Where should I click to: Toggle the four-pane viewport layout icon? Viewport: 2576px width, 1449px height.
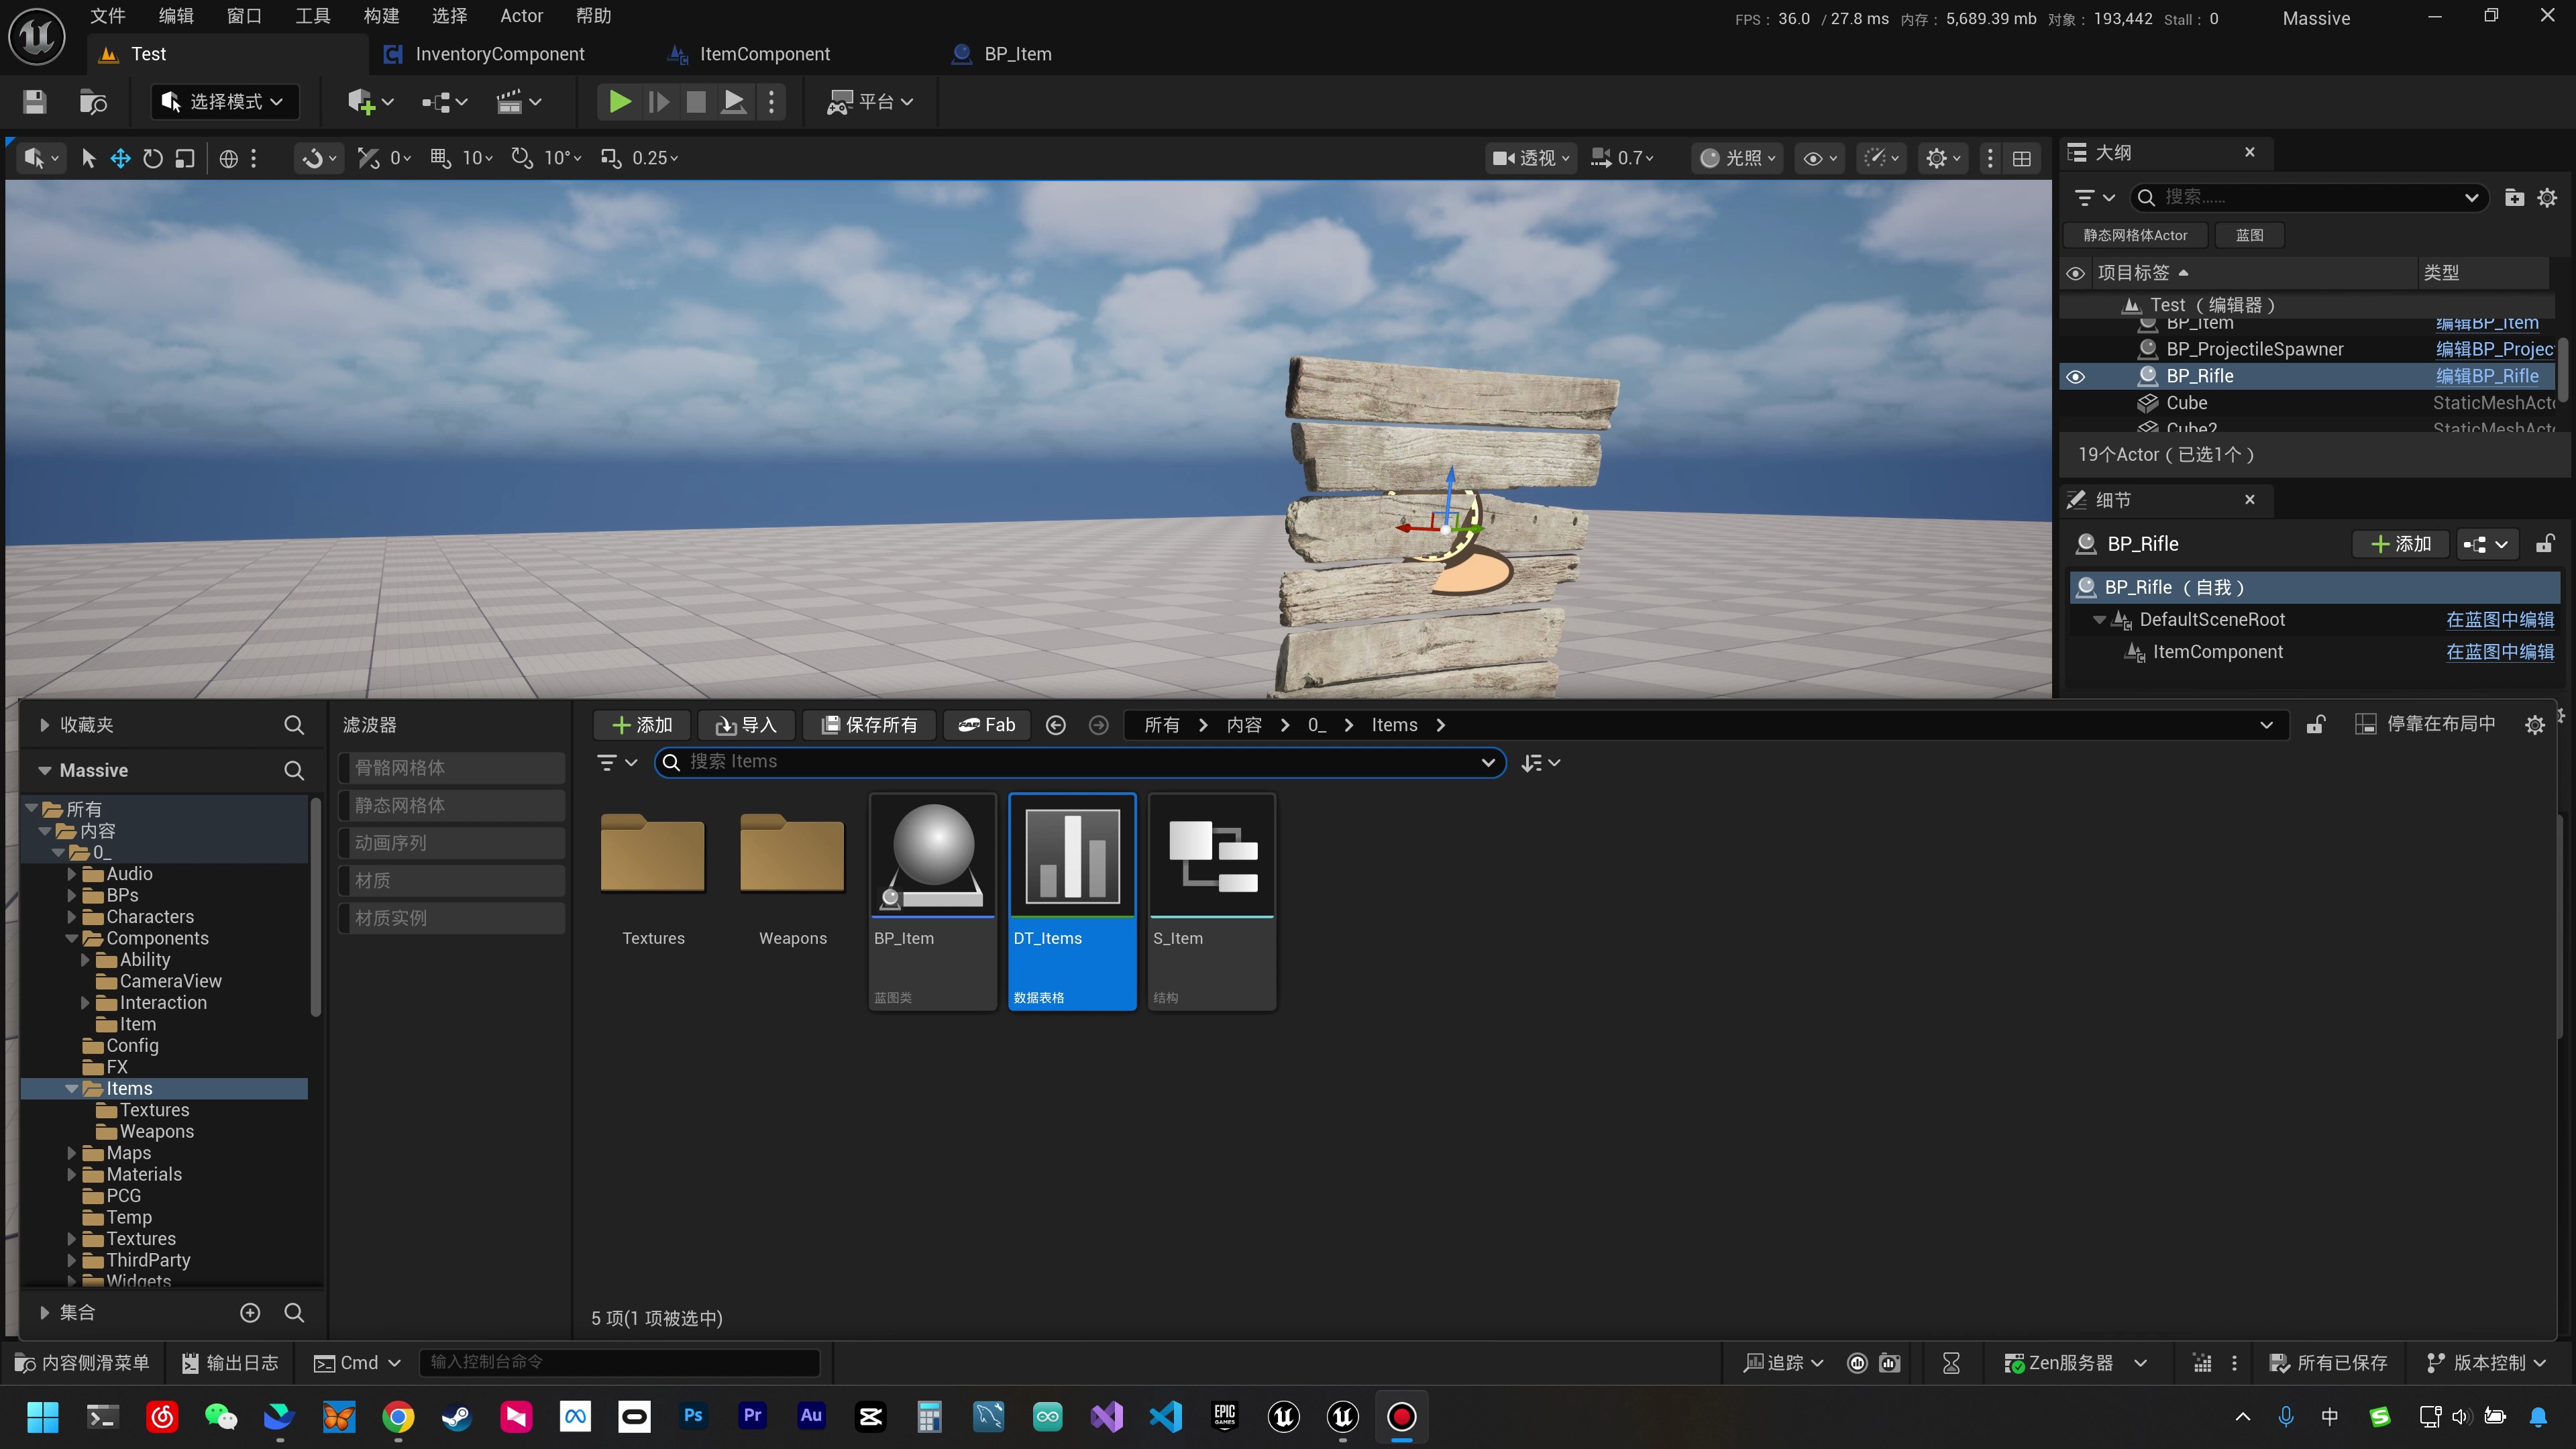coord(2022,158)
